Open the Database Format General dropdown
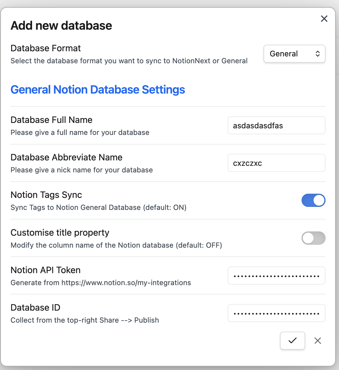339x370 pixels. (x=294, y=54)
